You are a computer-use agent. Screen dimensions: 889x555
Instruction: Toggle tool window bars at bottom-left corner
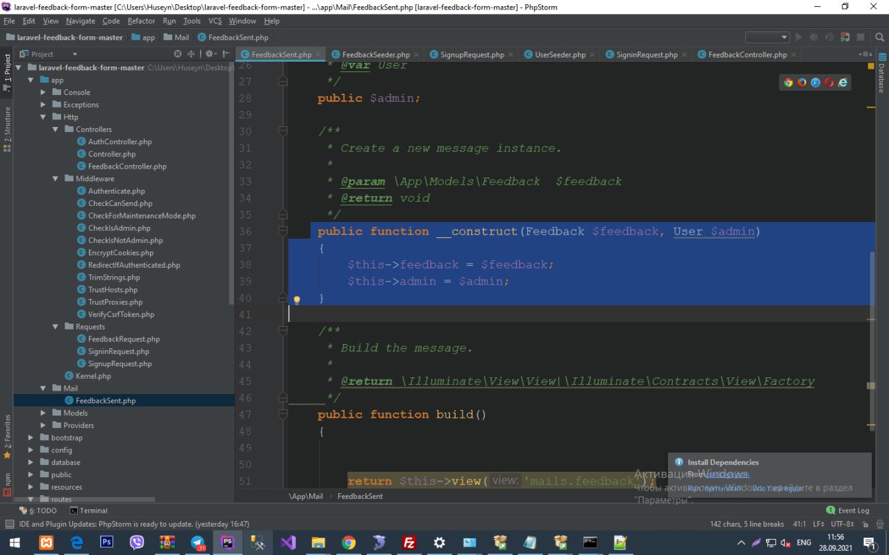tap(9, 524)
